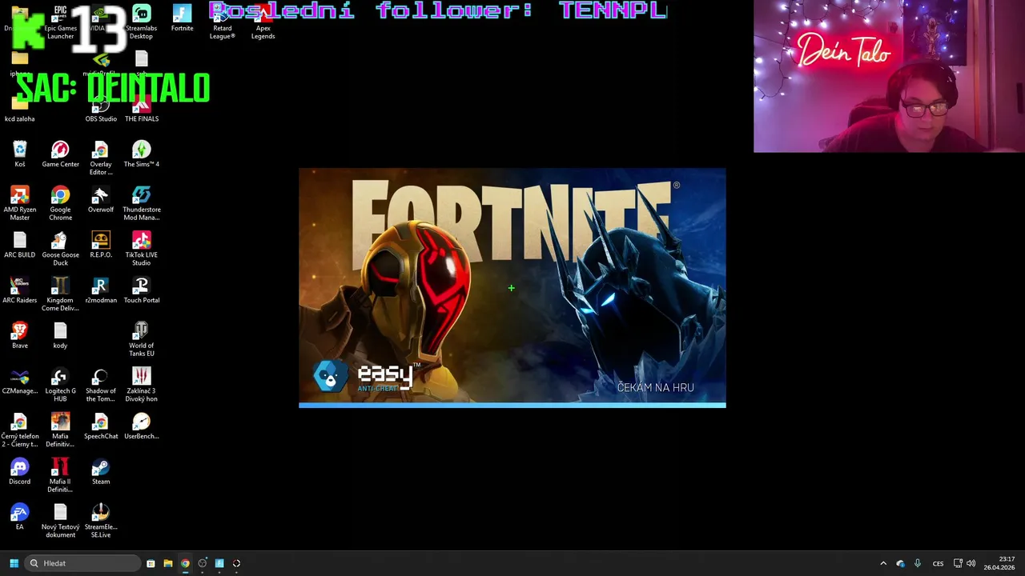Open the Windows Start menu
This screenshot has width=1025, height=576.
click(x=14, y=563)
